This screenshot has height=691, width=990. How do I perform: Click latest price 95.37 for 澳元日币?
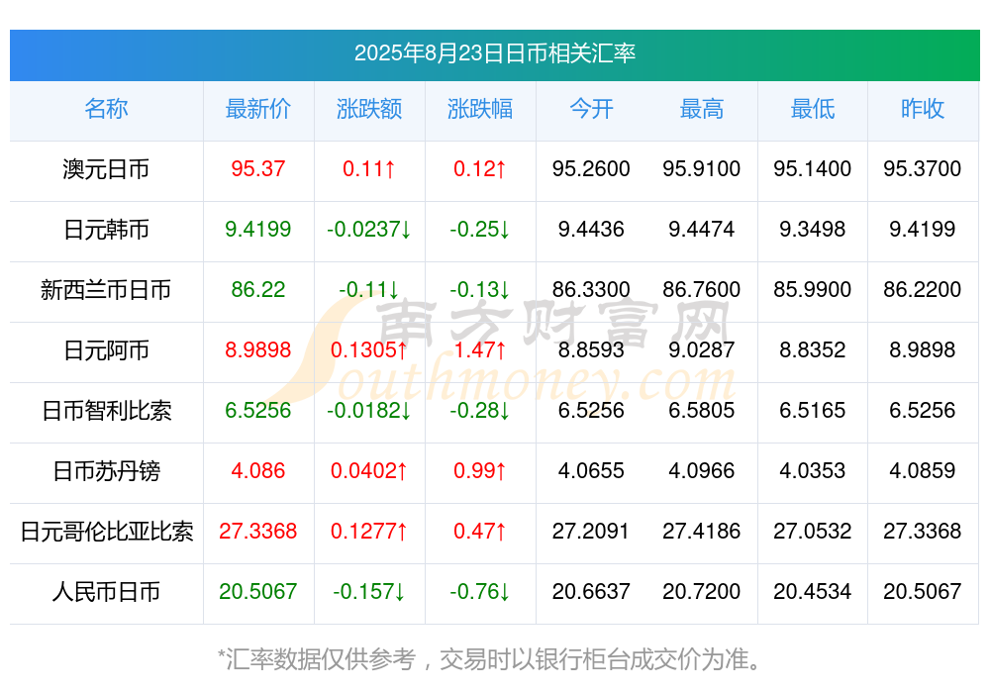click(x=258, y=169)
